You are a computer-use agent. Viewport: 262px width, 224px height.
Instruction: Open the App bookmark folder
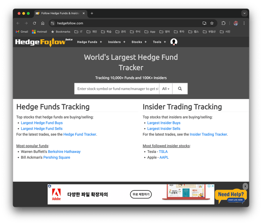point(150,32)
